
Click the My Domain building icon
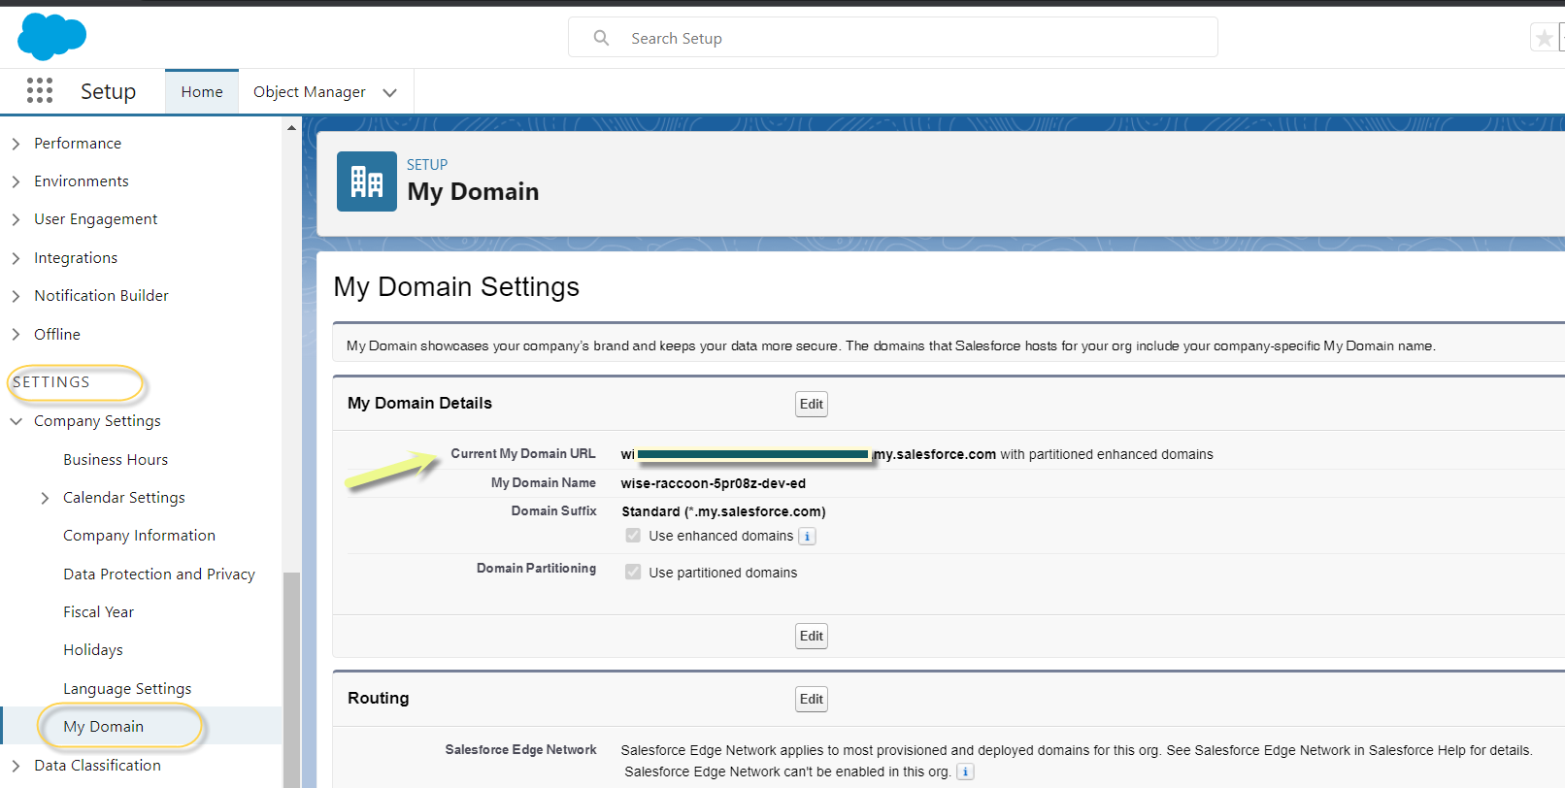click(x=367, y=181)
